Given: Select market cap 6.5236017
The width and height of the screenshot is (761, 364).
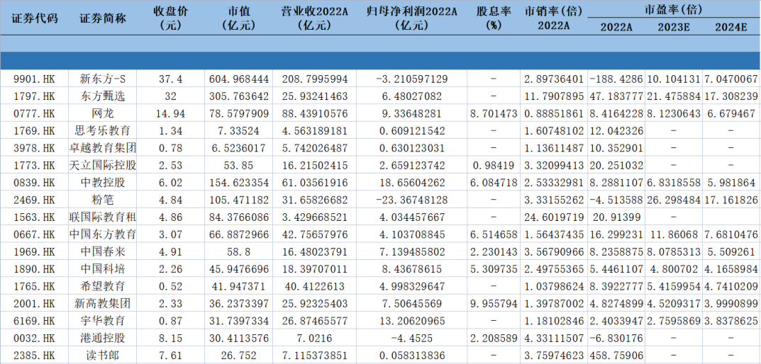Looking at the screenshot, I should click(238, 148).
